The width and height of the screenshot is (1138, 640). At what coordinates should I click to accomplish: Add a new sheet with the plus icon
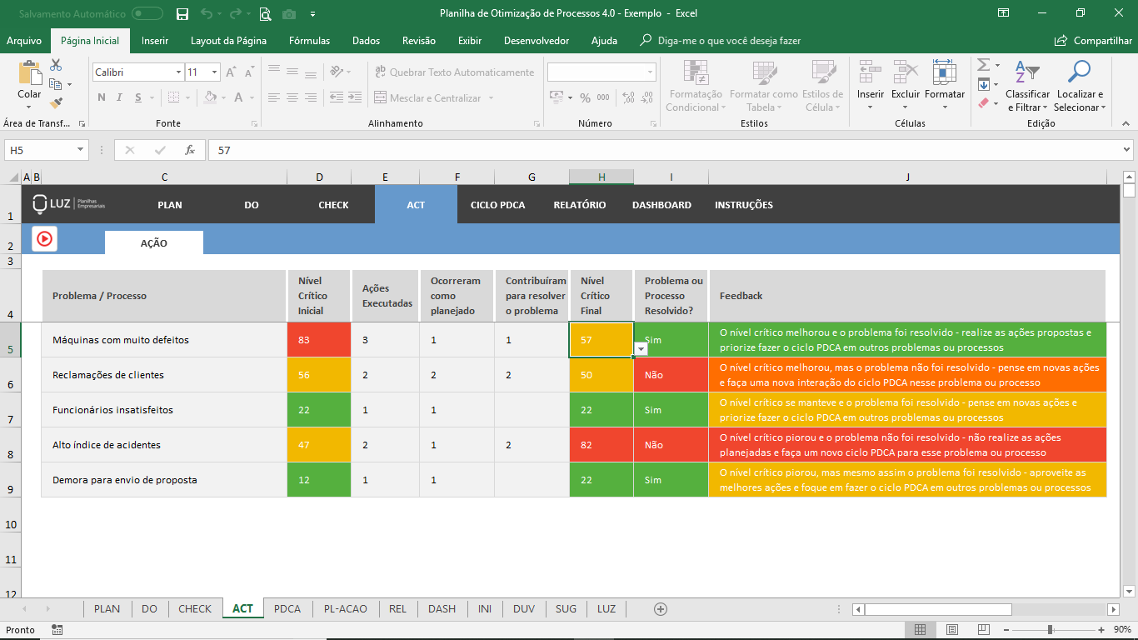click(x=661, y=609)
